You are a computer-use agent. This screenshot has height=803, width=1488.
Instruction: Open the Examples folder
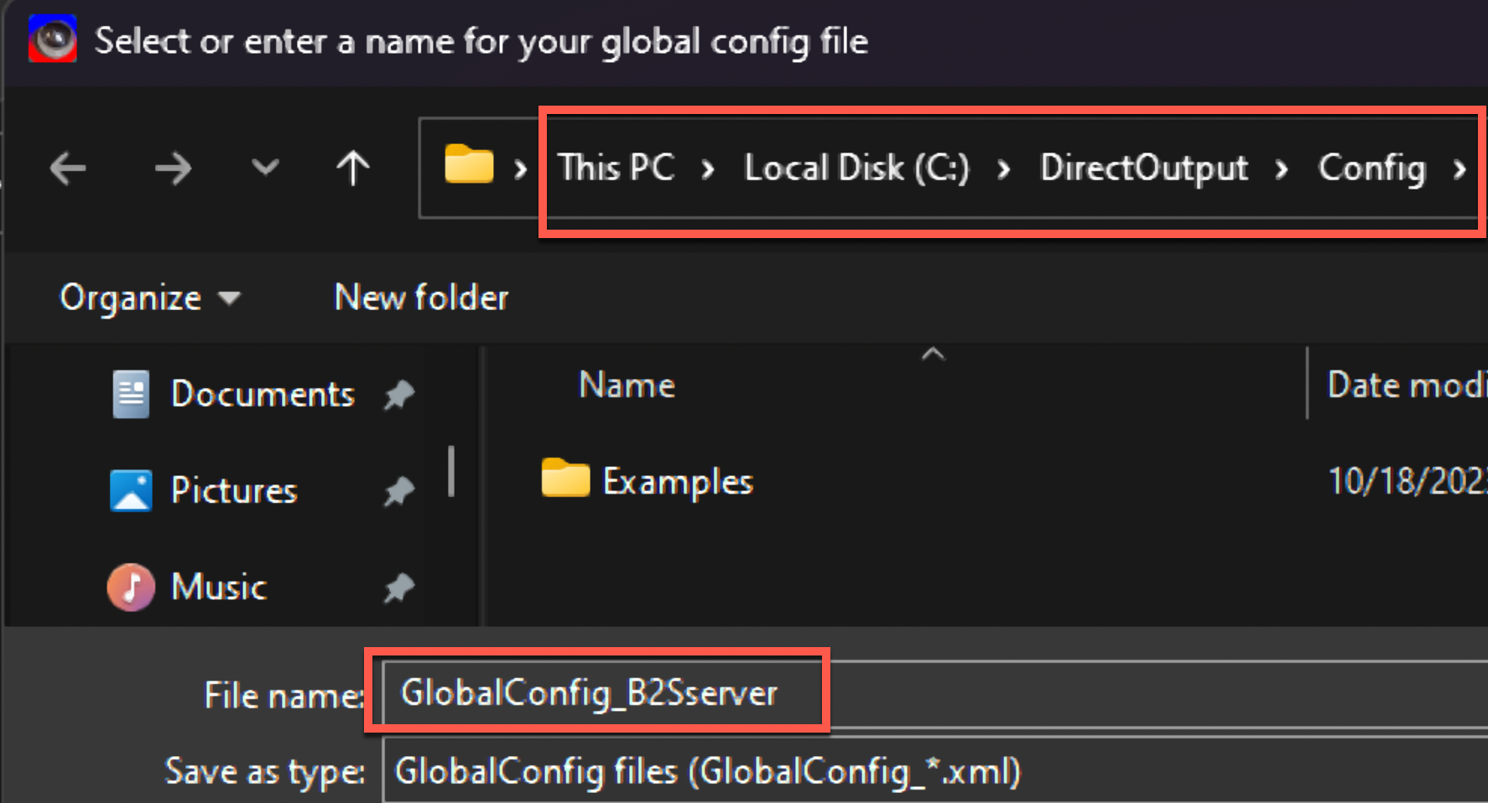coord(677,480)
